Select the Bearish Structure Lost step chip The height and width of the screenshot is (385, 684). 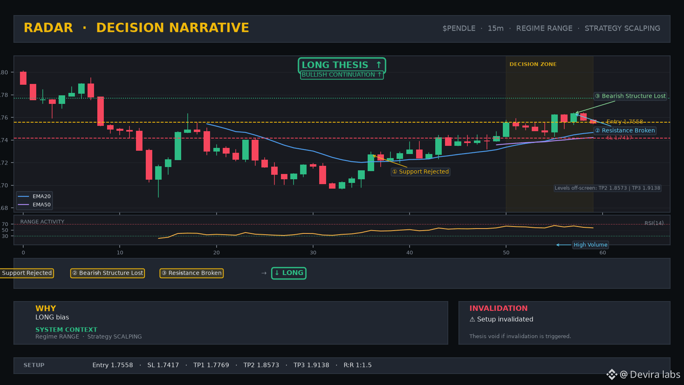click(107, 273)
